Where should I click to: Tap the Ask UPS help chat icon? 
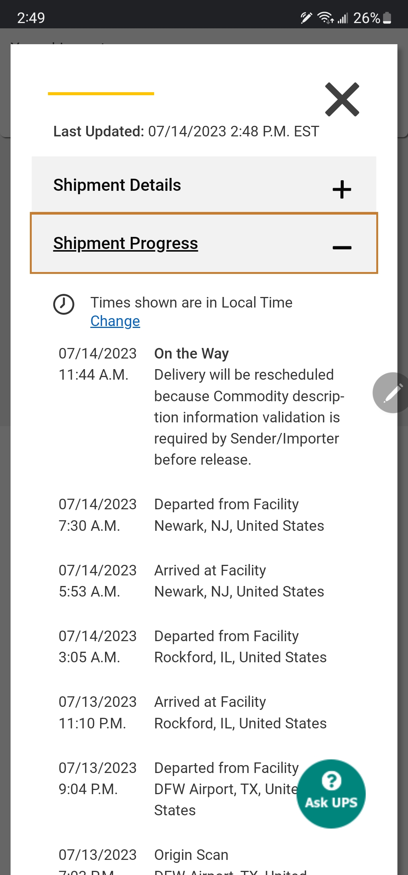(x=331, y=794)
